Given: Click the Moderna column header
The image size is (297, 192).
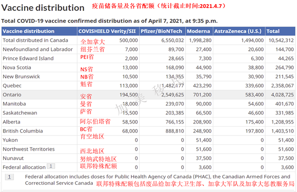Looking at the screenshot, I should pos(198,31).
